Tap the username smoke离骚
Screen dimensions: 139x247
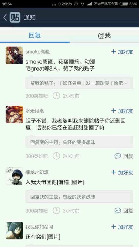pyautogui.click(x=38, y=52)
